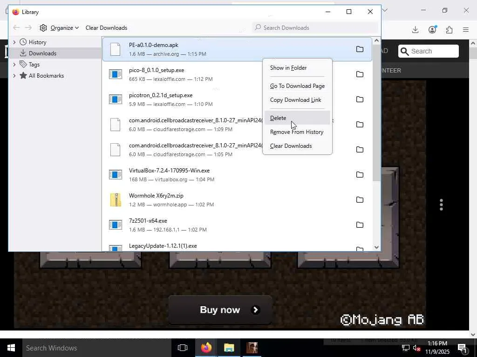477x357 pixels.
Task: Choose Remove From History
Action: 297,132
